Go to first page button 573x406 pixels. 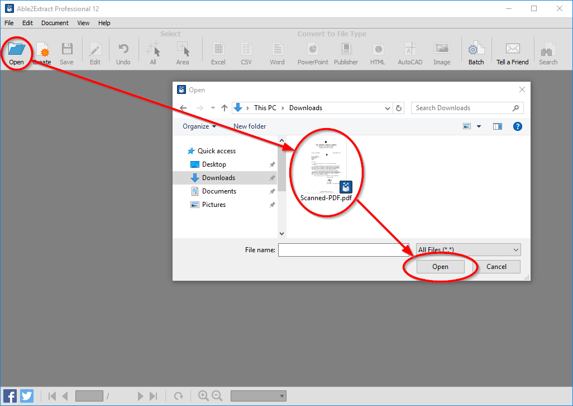52,396
